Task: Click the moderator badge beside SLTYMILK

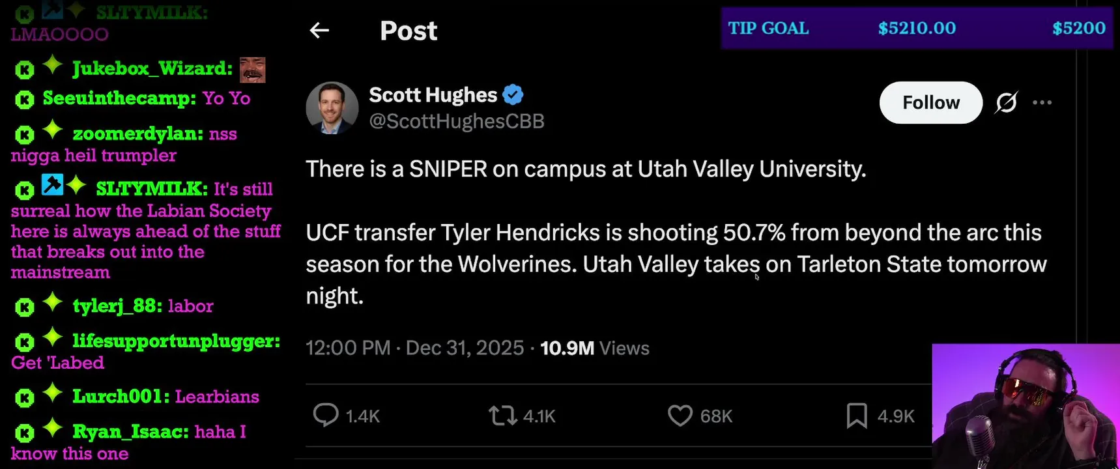Action: [52, 186]
